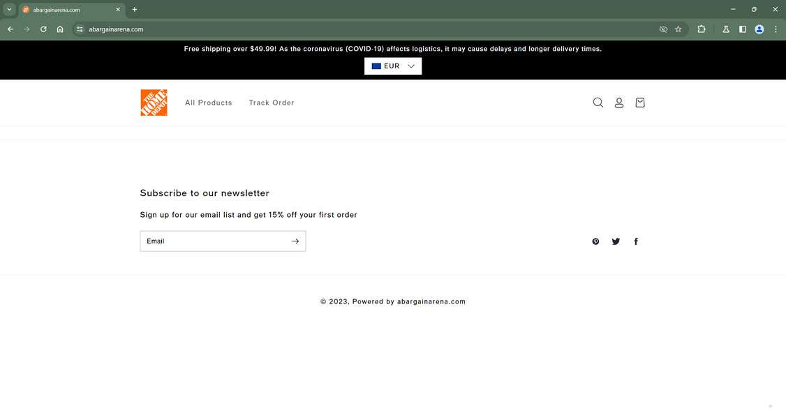Bookmark the page with the star icon

click(x=678, y=29)
